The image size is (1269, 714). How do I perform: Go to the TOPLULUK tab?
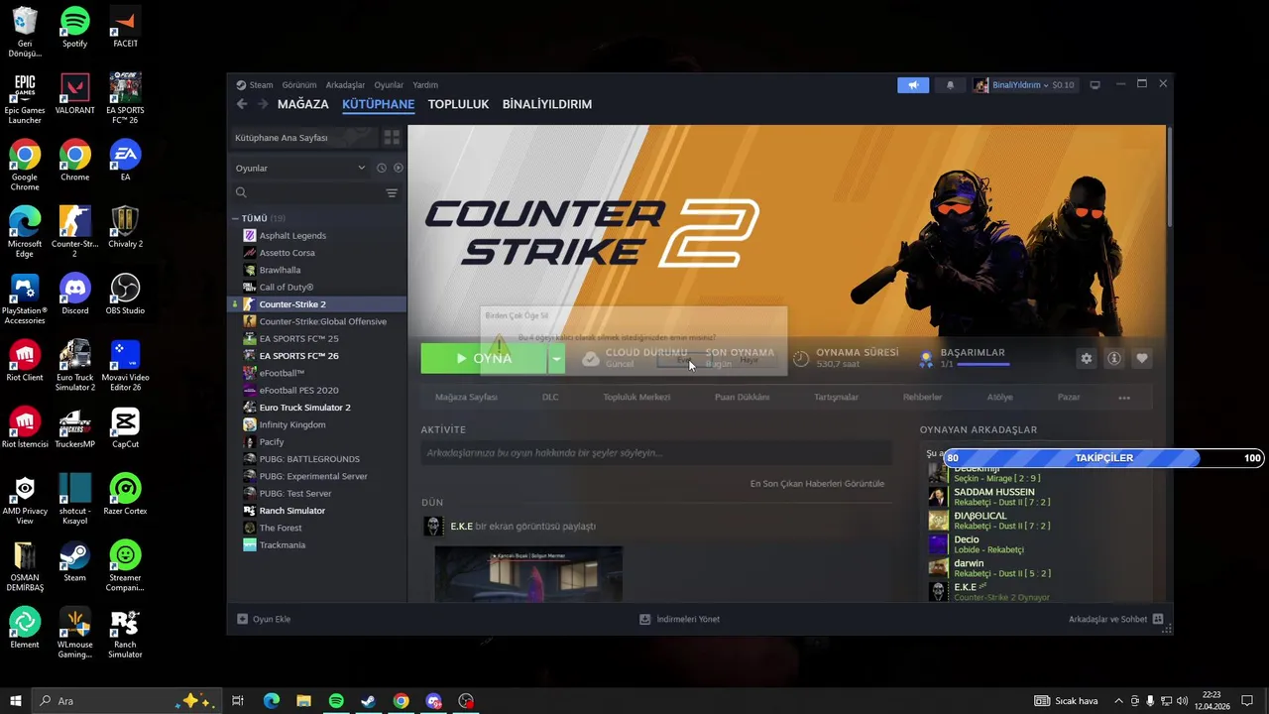458,104
